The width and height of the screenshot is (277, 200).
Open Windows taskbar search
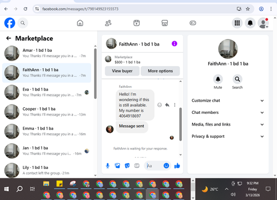coord(19,189)
